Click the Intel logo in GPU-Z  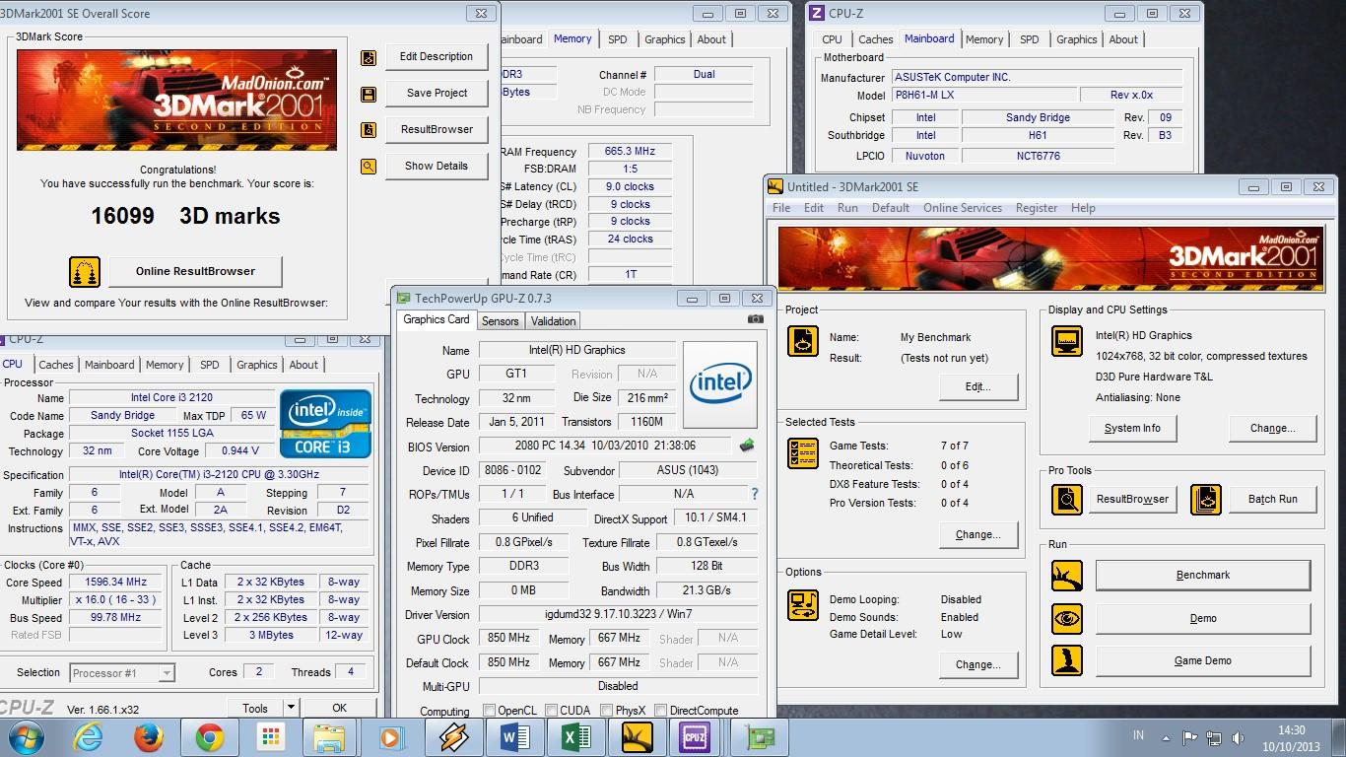[720, 384]
